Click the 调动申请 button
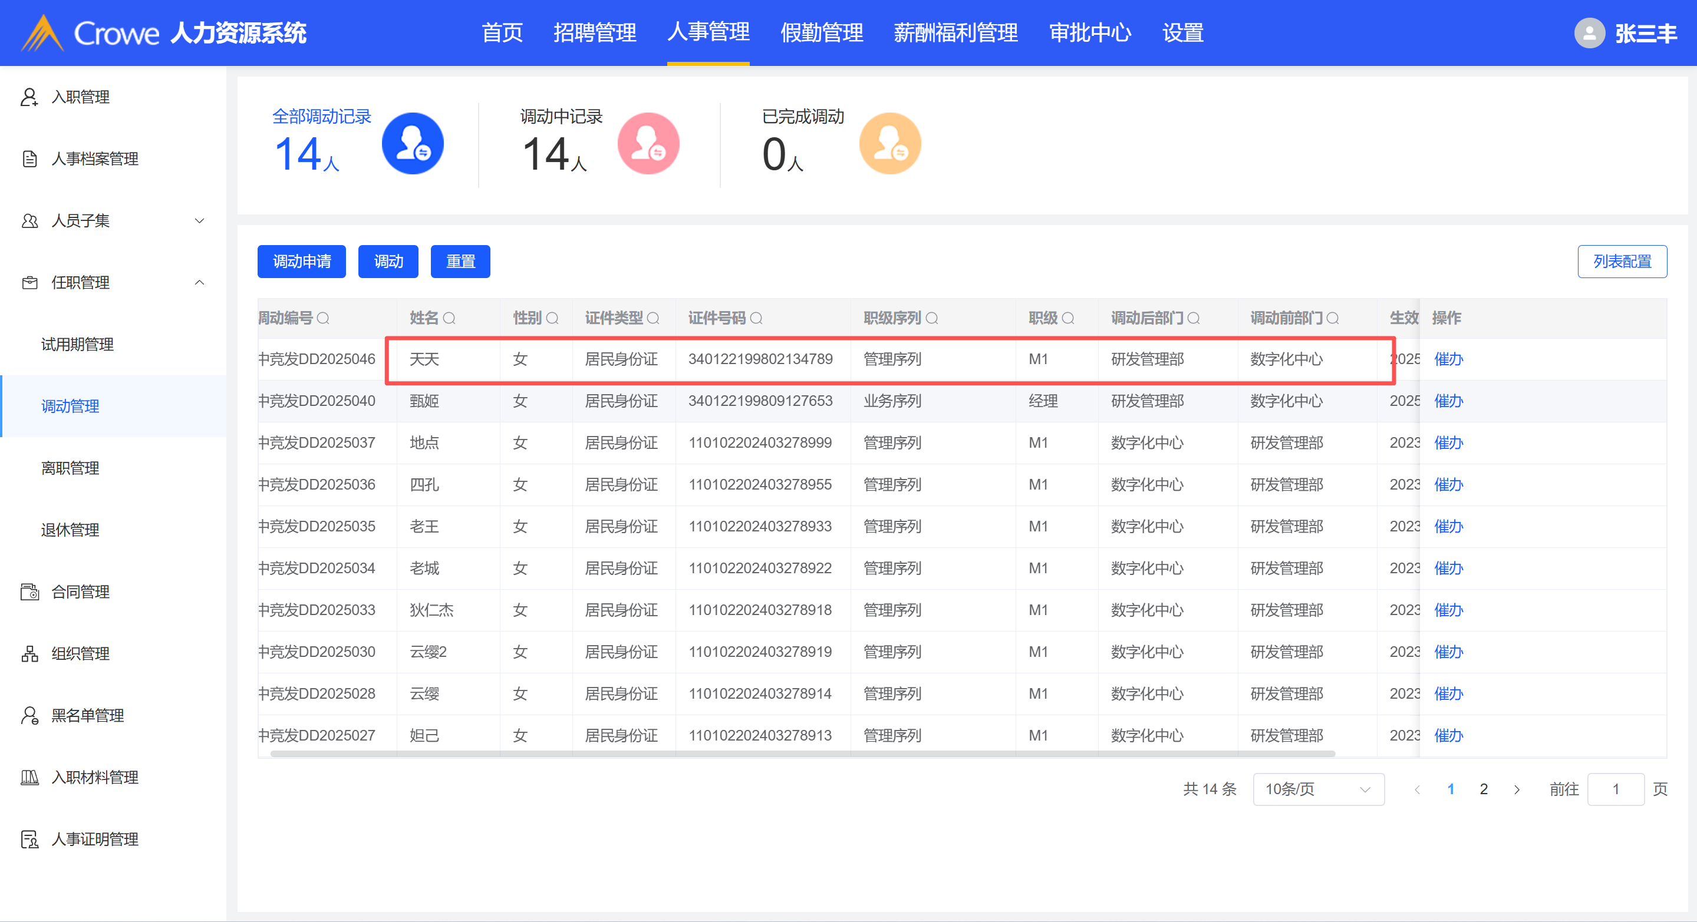Image resolution: width=1697 pixels, height=922 pixels. pyautogui.click(x=302, y=262)
